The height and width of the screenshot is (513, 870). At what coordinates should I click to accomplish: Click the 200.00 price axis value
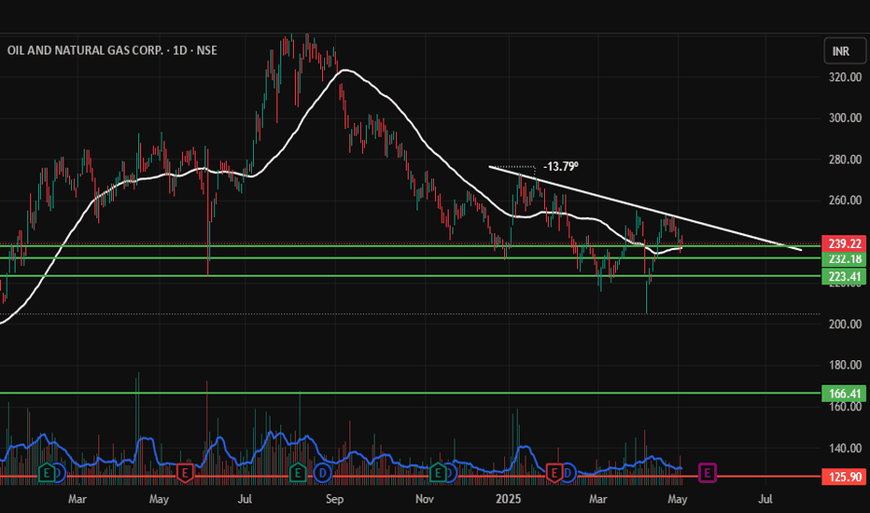[x=845, y=324]
